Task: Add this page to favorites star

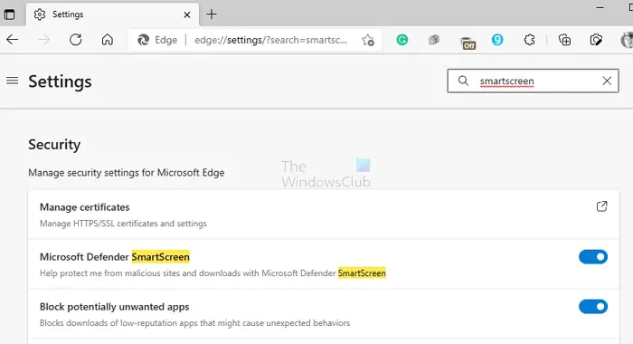Action: tap(368, 40)
